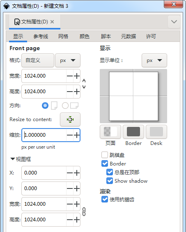Collapse the 视图框 viewbox section
Image resolution: width=186 pixels, height=232 pixels.
coord(13,159)
